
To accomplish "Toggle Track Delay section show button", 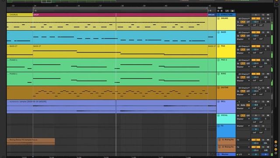I will pyautogui.click(x=276, y=153).
